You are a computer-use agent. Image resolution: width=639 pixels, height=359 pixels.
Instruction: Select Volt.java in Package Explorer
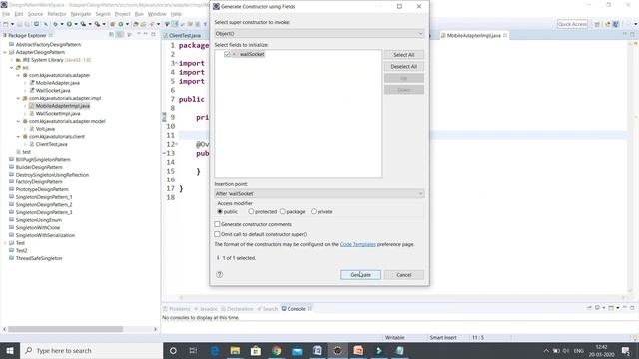[45, 129]
